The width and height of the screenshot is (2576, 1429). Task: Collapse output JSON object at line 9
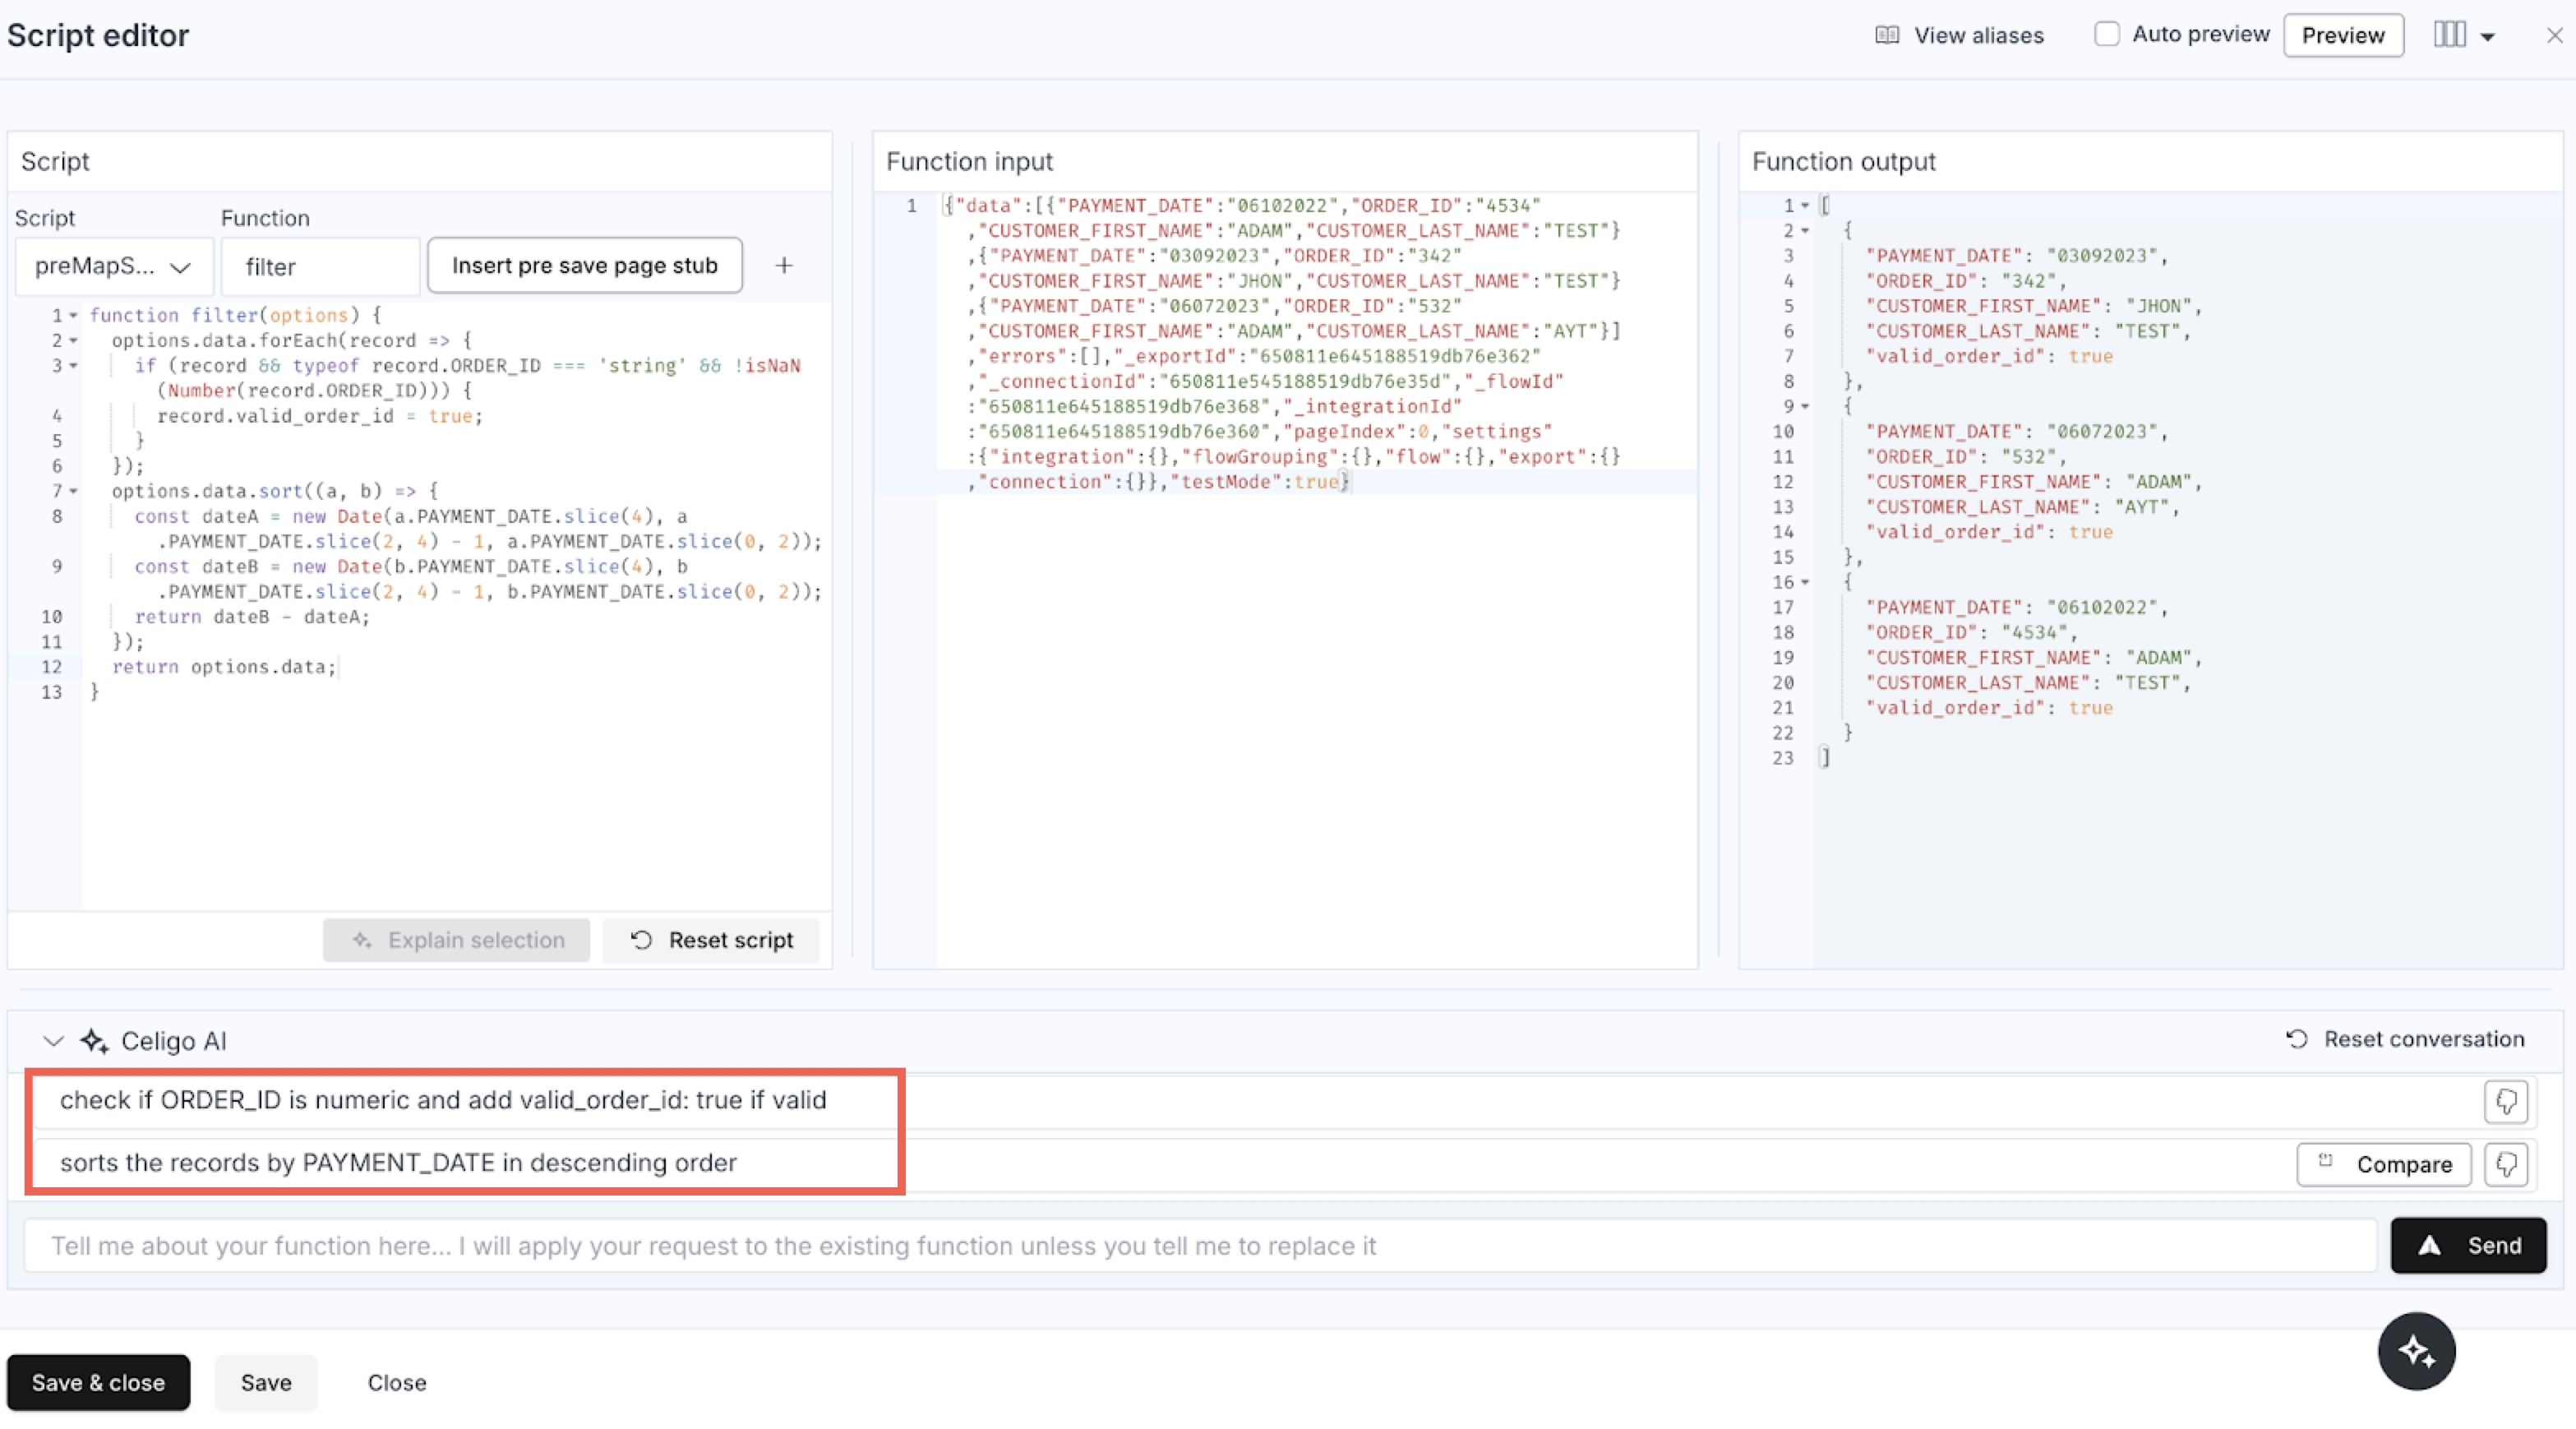(1805, 407)
